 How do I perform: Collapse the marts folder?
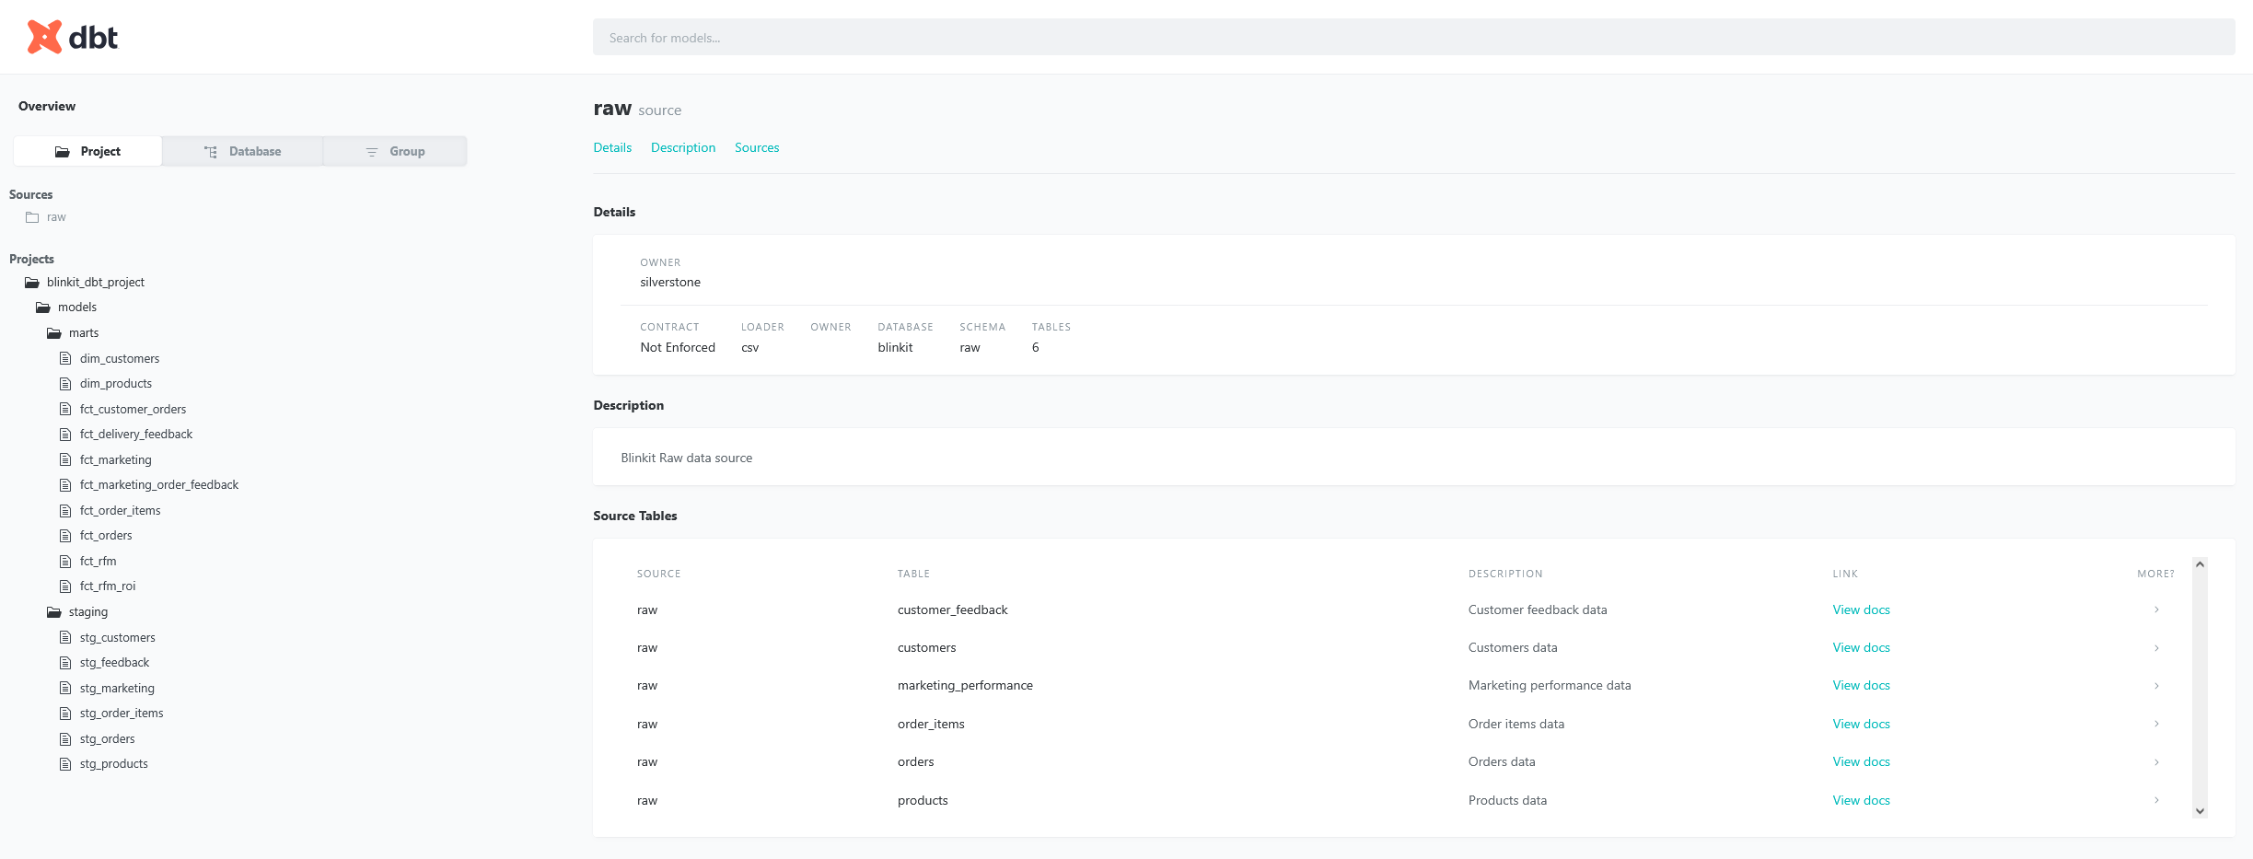click(x=54, y=333)
